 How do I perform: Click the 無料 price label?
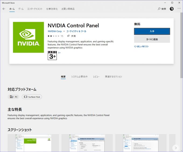pyautogui.click(x=137, y=24)
